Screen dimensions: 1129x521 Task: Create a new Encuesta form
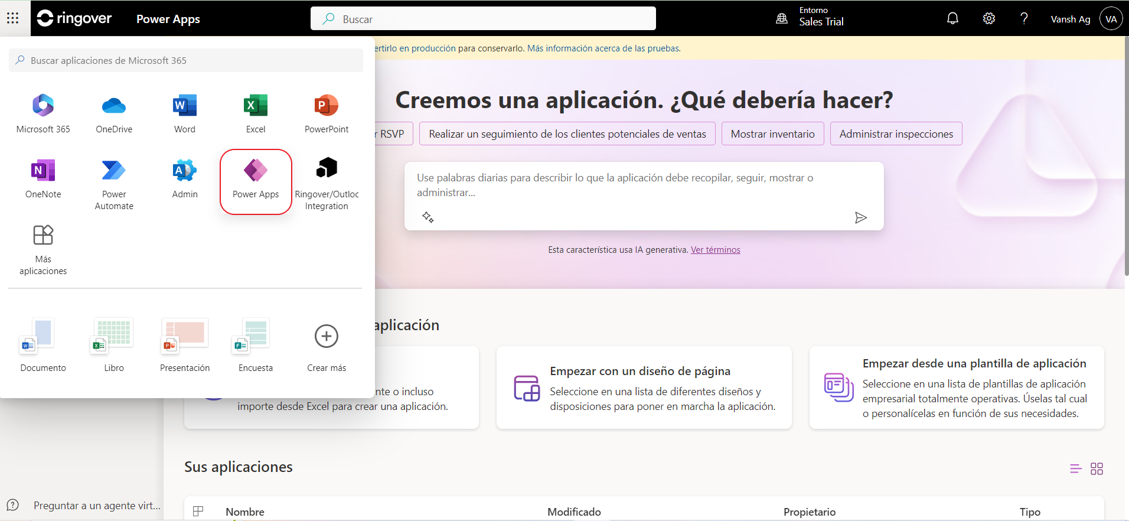pos(256,344)
